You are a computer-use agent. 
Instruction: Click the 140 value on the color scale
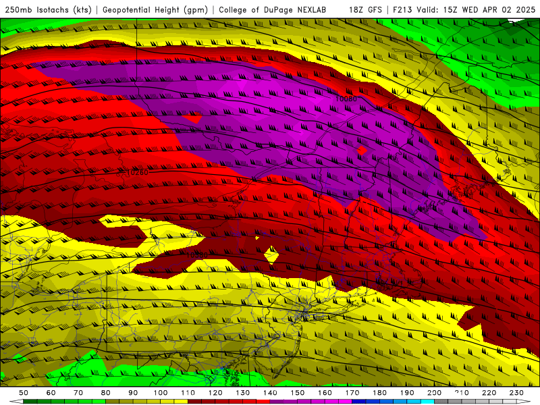coord(270,393)
